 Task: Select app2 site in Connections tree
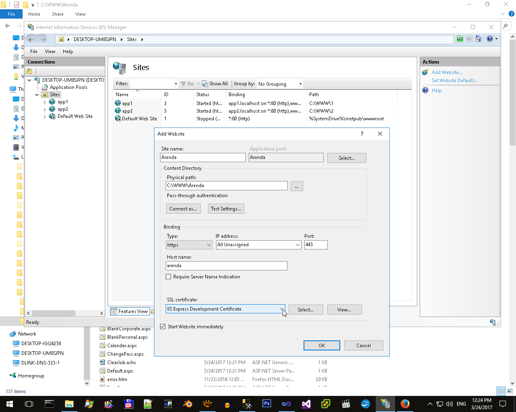pos(62,109)
